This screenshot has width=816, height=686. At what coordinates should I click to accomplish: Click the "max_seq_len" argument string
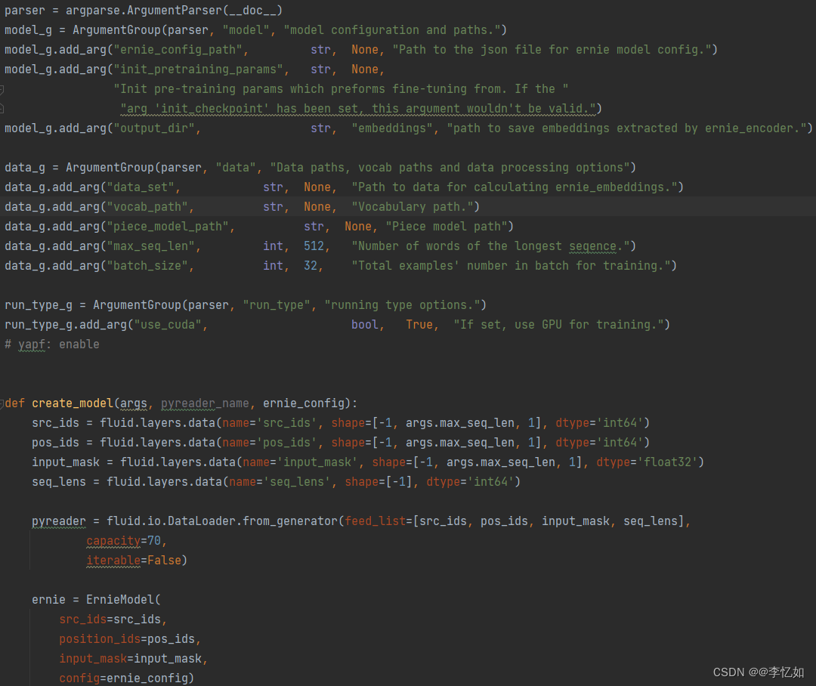[150, 246]
